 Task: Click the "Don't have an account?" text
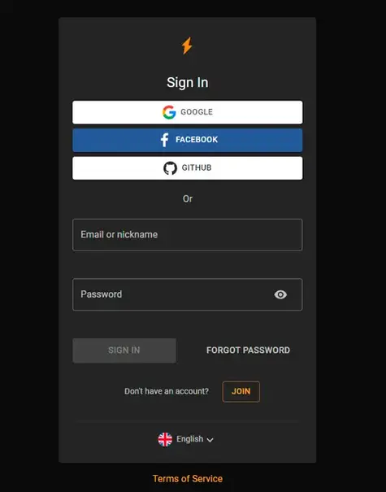pos(167,391)
